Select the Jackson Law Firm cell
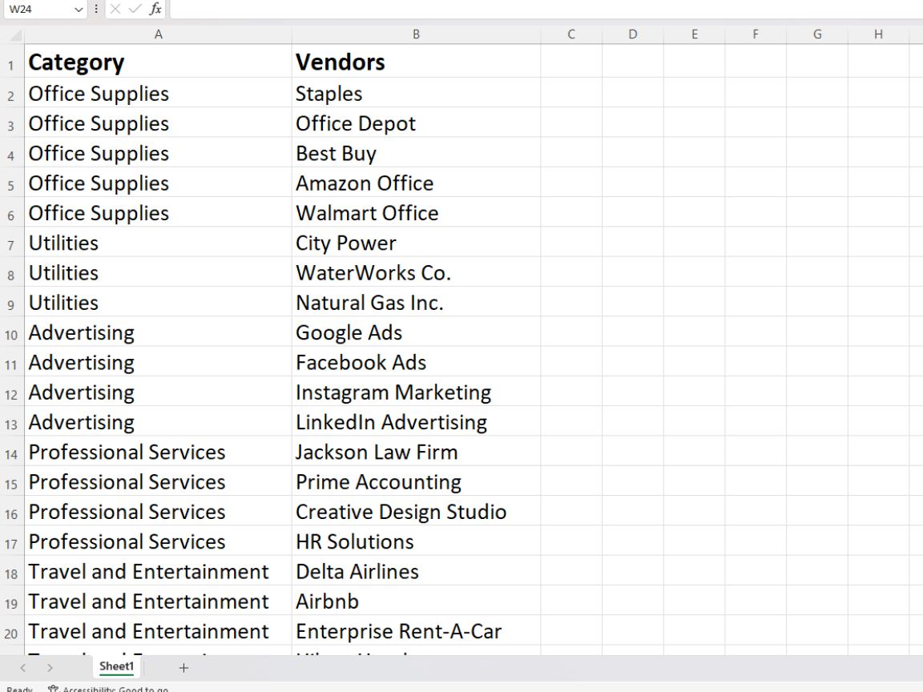The width and height of the screenshot is (923, 692). (x=416, y=452)
